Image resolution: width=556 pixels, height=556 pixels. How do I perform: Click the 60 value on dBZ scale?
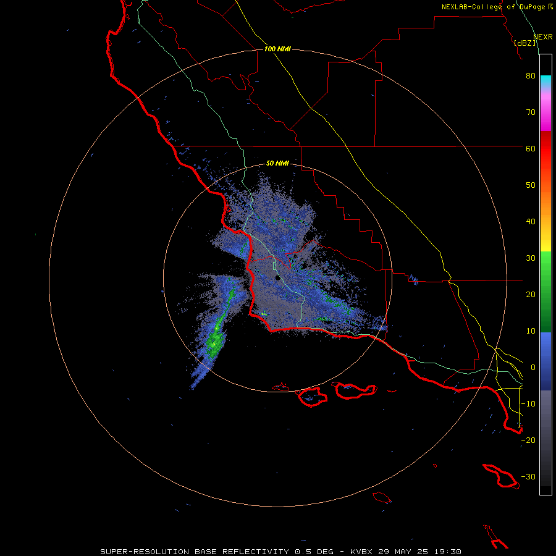pyautogui.click(x=531, y=148)
